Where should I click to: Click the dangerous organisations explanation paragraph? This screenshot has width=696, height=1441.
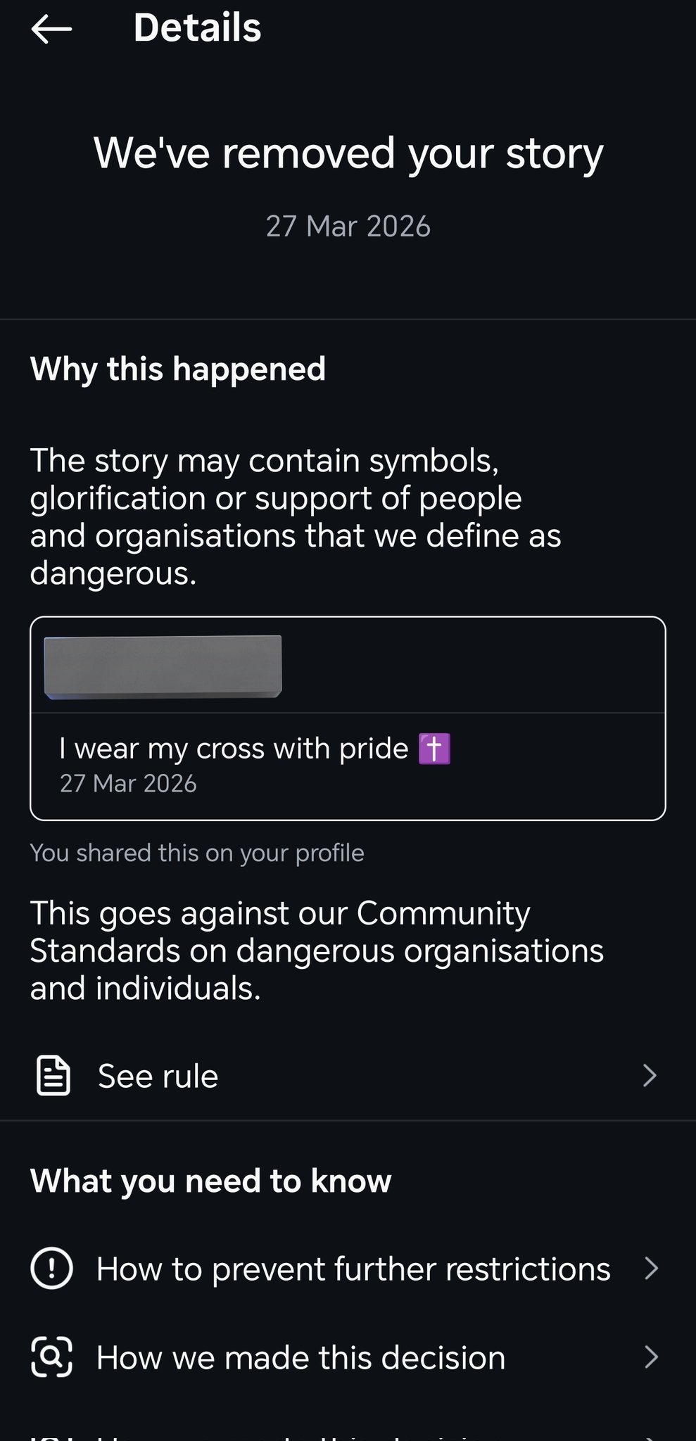click(x=296, y=516)
